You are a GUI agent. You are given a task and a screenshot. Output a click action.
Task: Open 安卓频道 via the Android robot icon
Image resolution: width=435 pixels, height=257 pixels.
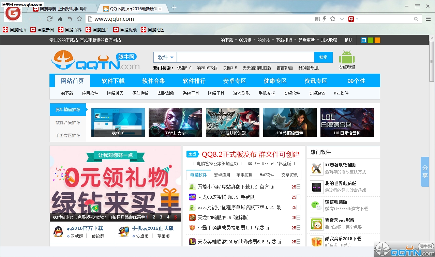tap(347, 56)
